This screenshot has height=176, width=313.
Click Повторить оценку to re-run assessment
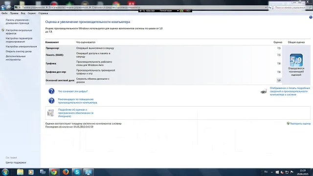point(300,124)
